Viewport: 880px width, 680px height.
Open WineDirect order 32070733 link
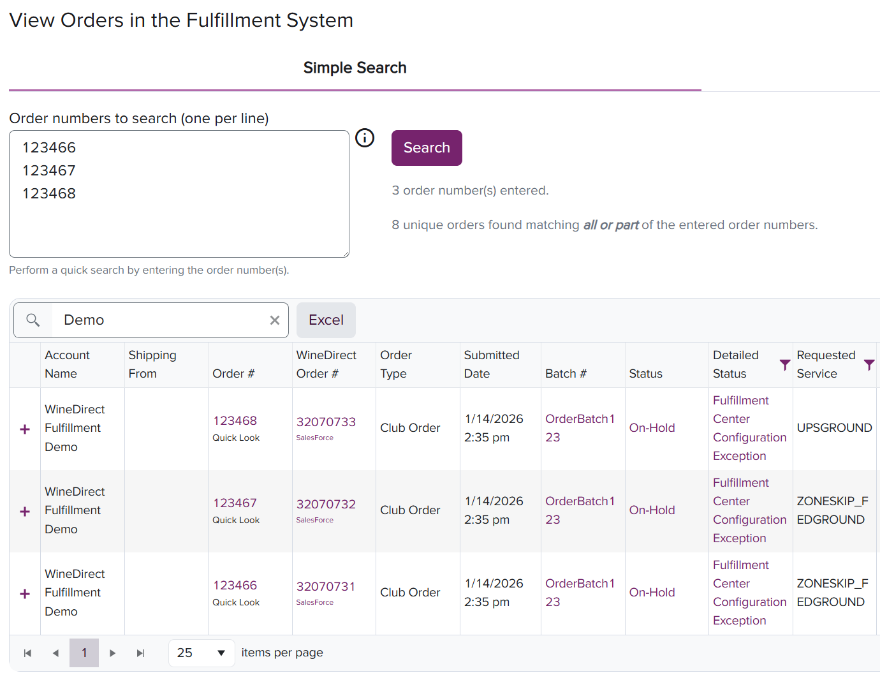coord(326,422)
